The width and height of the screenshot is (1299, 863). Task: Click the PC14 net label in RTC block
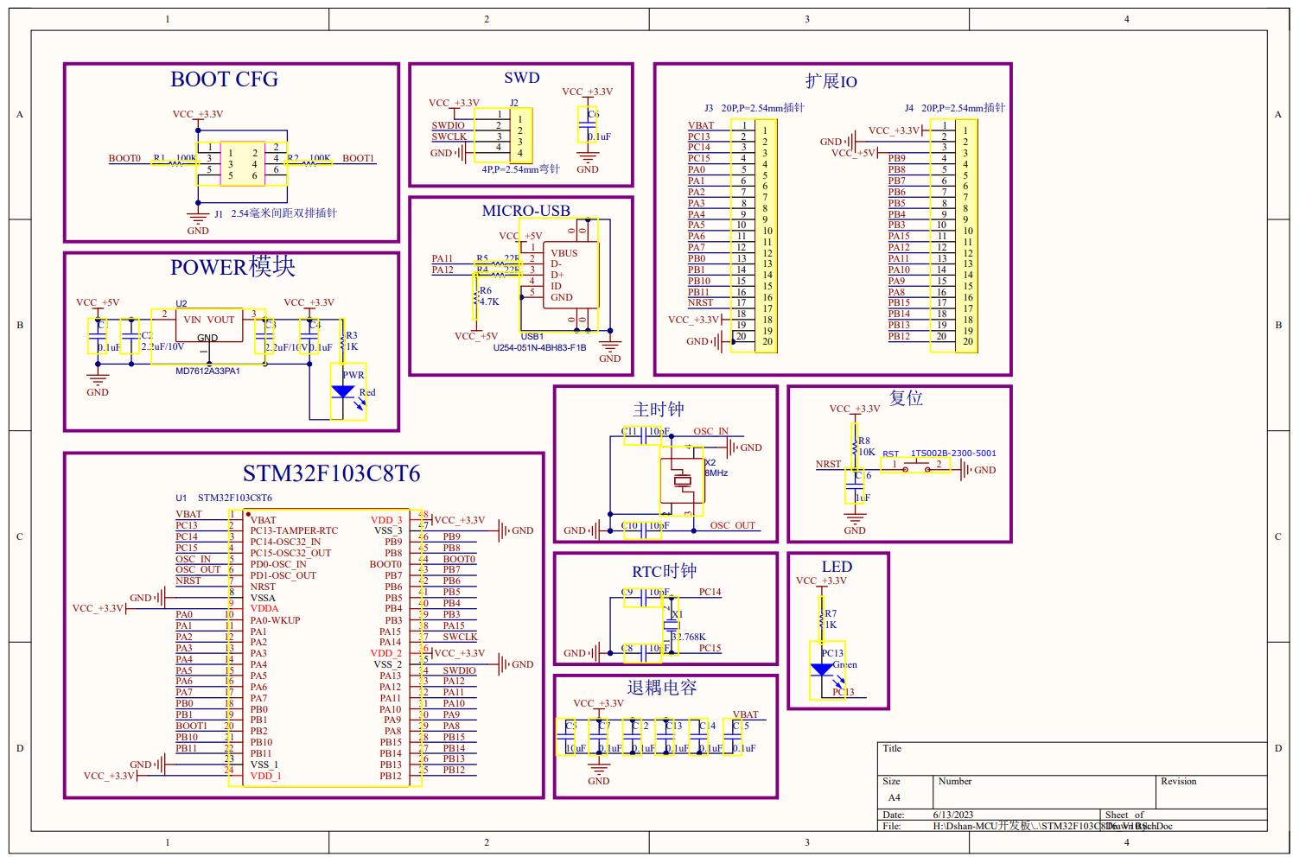coord(710,592)
